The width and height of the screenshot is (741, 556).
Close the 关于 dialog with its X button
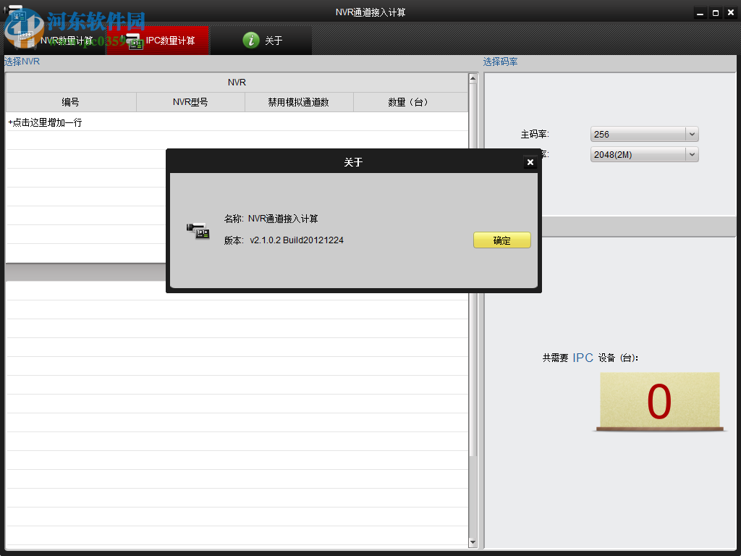(530, 162)
